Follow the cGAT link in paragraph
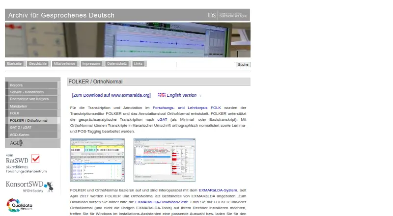 click(x=162, y=119)
